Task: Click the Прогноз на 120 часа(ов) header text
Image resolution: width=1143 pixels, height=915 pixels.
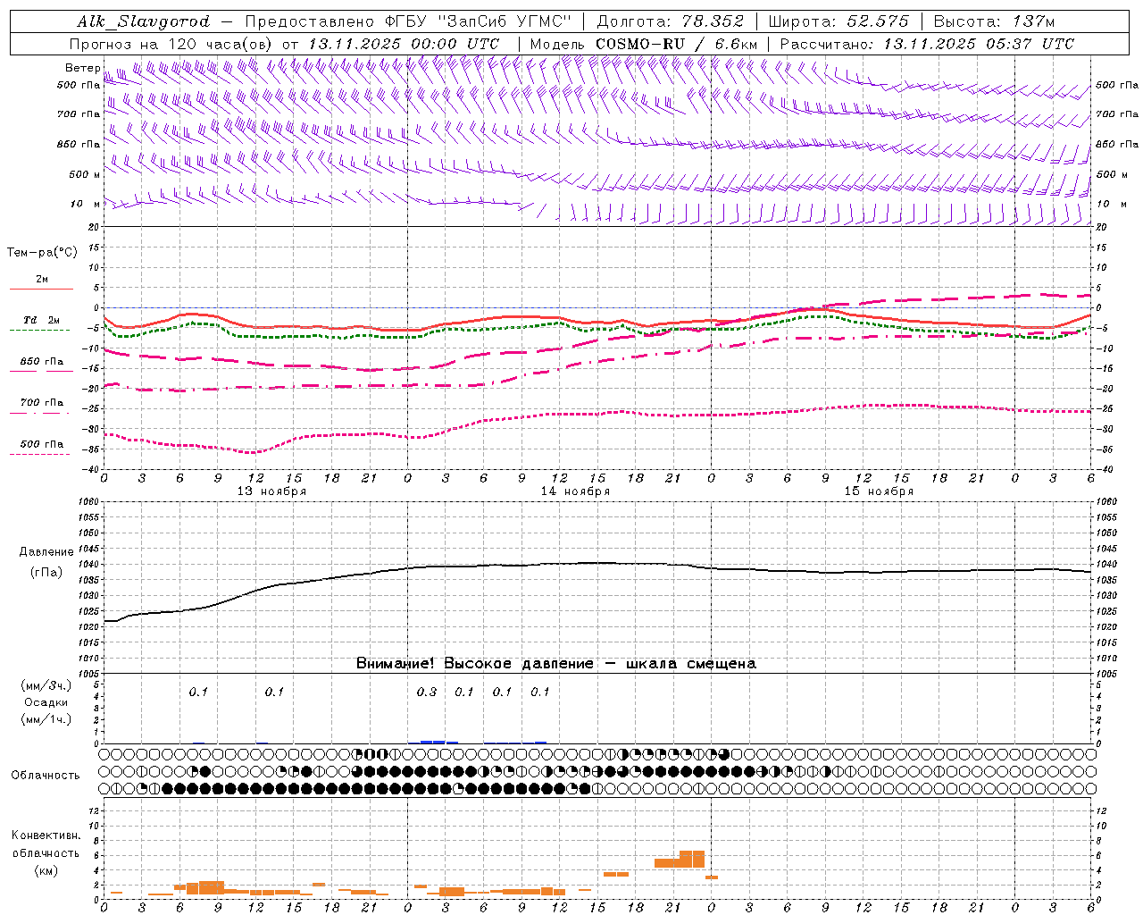Action: coord(172,44)
